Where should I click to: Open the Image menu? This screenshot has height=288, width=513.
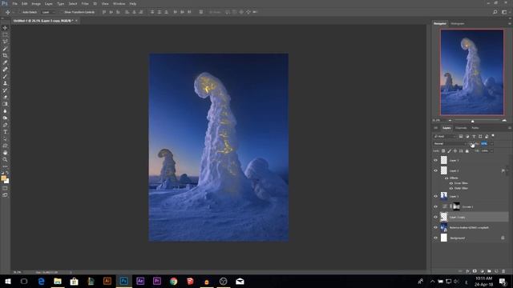coord(36,3)
